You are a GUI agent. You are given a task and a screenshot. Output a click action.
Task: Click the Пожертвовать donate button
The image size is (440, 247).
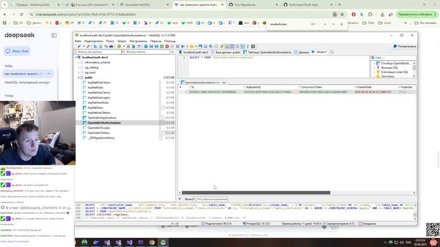[405, 47]
